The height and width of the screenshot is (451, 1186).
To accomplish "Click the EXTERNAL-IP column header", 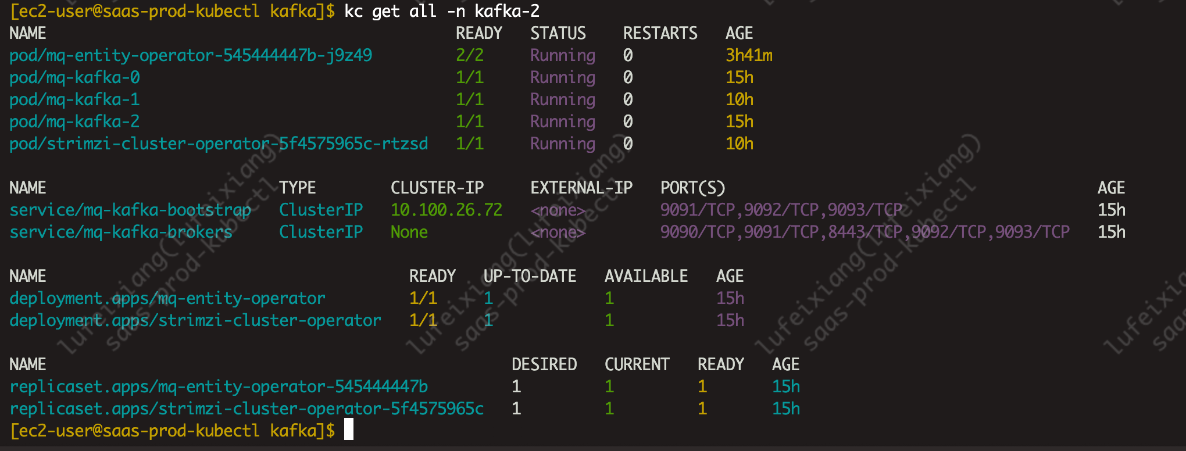I will pos(581,188).
